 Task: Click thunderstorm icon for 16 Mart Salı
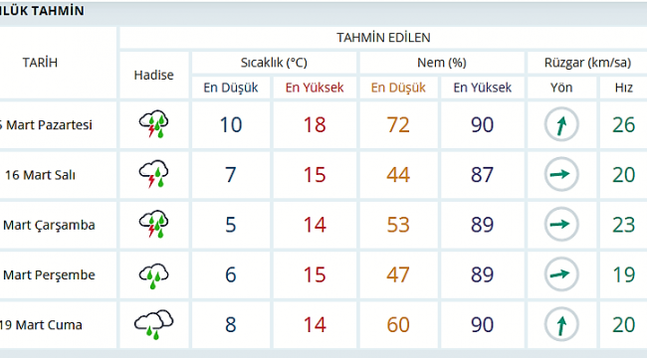point(154,174)
